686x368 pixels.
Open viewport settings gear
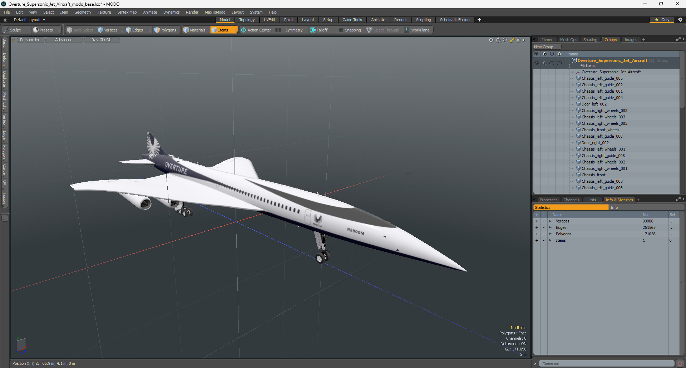click(518, 40)
